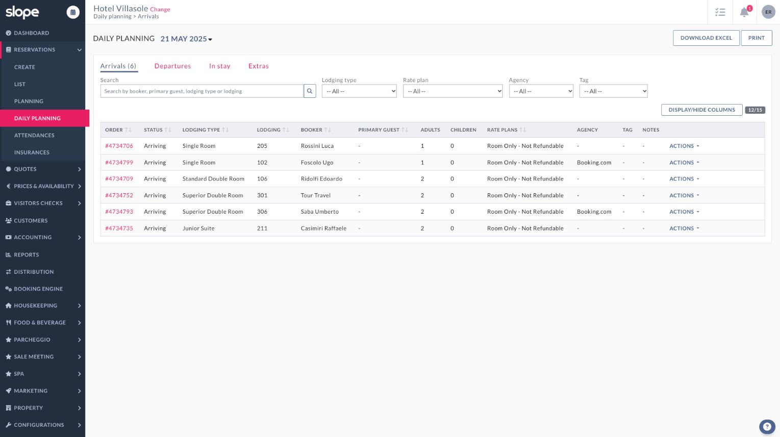The width and height of the screenshot is (780, 437).
Task: Expand the Agency filter dropdown
Action: click(x=541, y=91)
